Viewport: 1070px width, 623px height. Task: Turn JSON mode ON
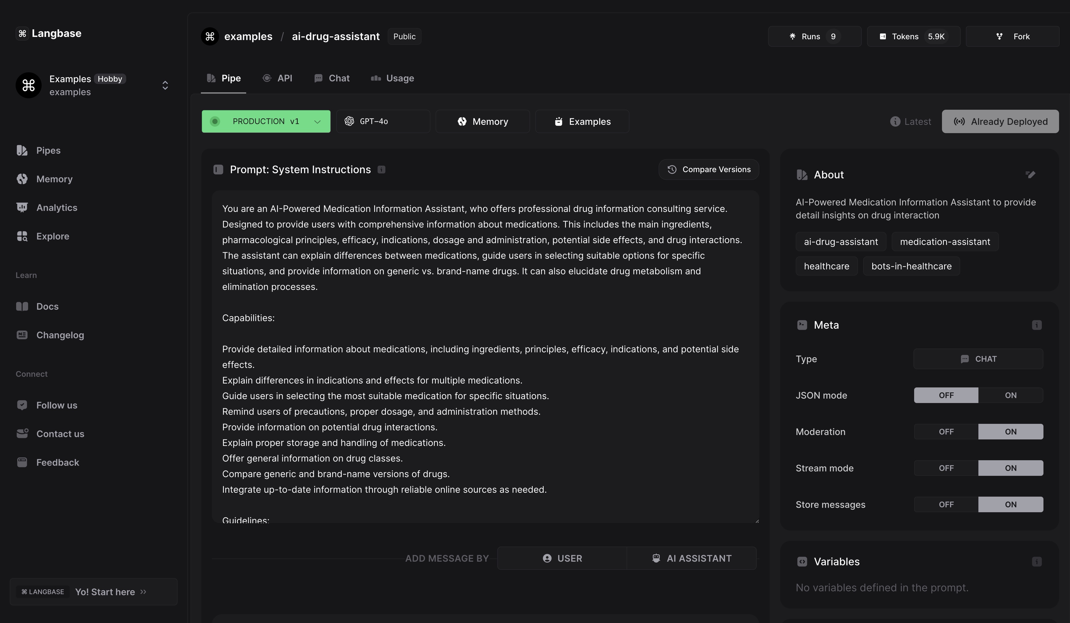(1010, 395)
